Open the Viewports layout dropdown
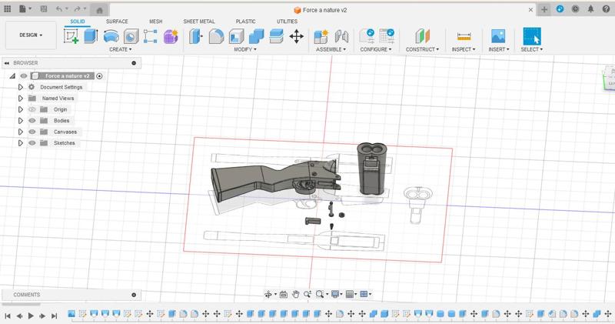The width and height of the screenshot is (615, 324). (x=366, y=294)
